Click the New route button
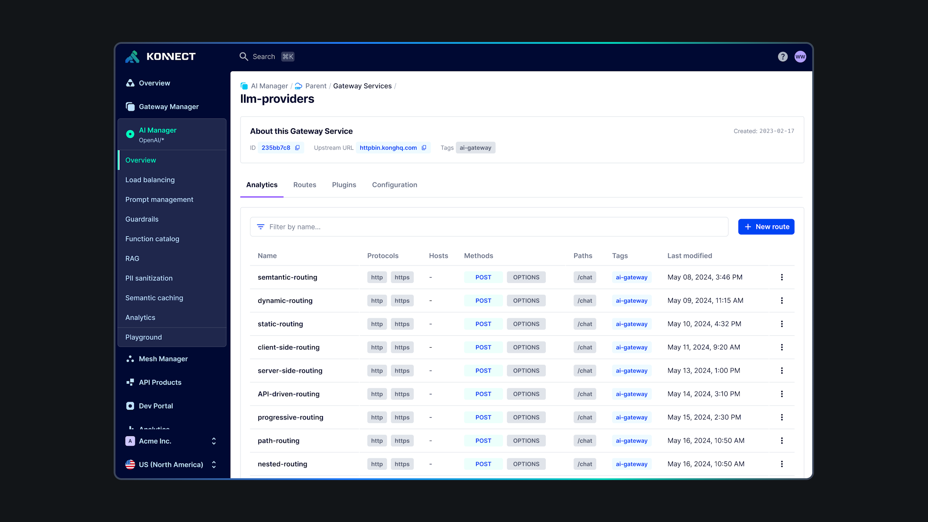The image size is (928, 522). click(x=766, y=227)
